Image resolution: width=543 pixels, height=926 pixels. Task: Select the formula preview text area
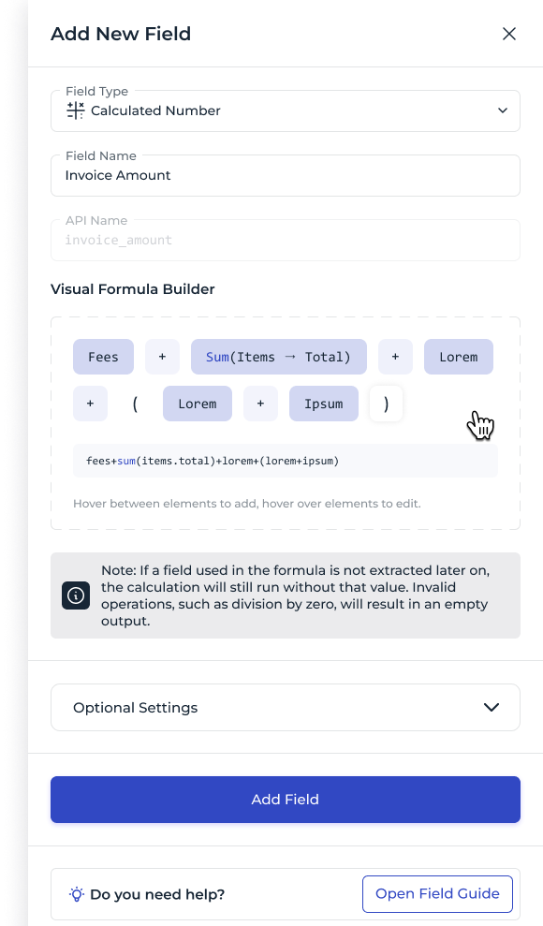click(286, 461)
